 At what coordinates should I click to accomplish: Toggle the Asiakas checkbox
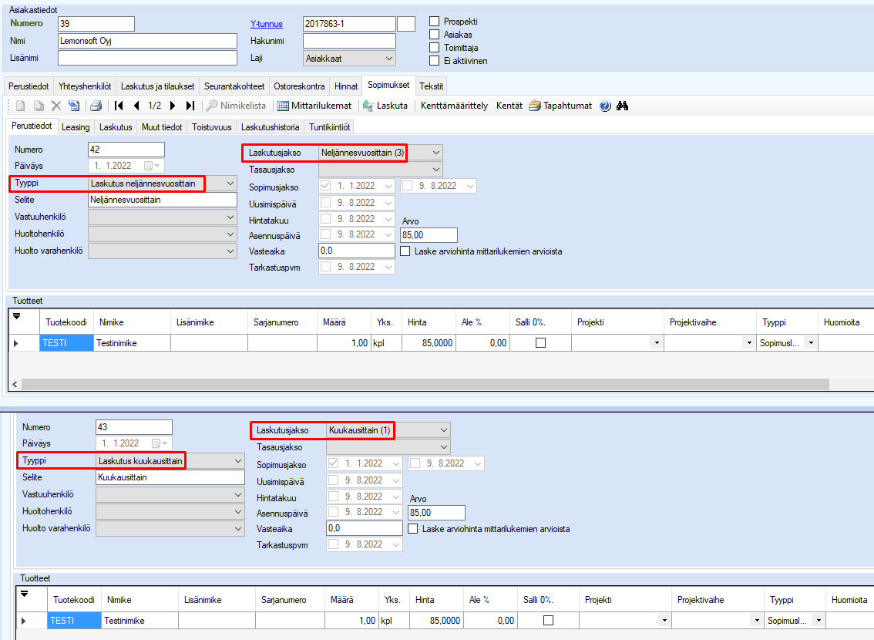(434, 35)
